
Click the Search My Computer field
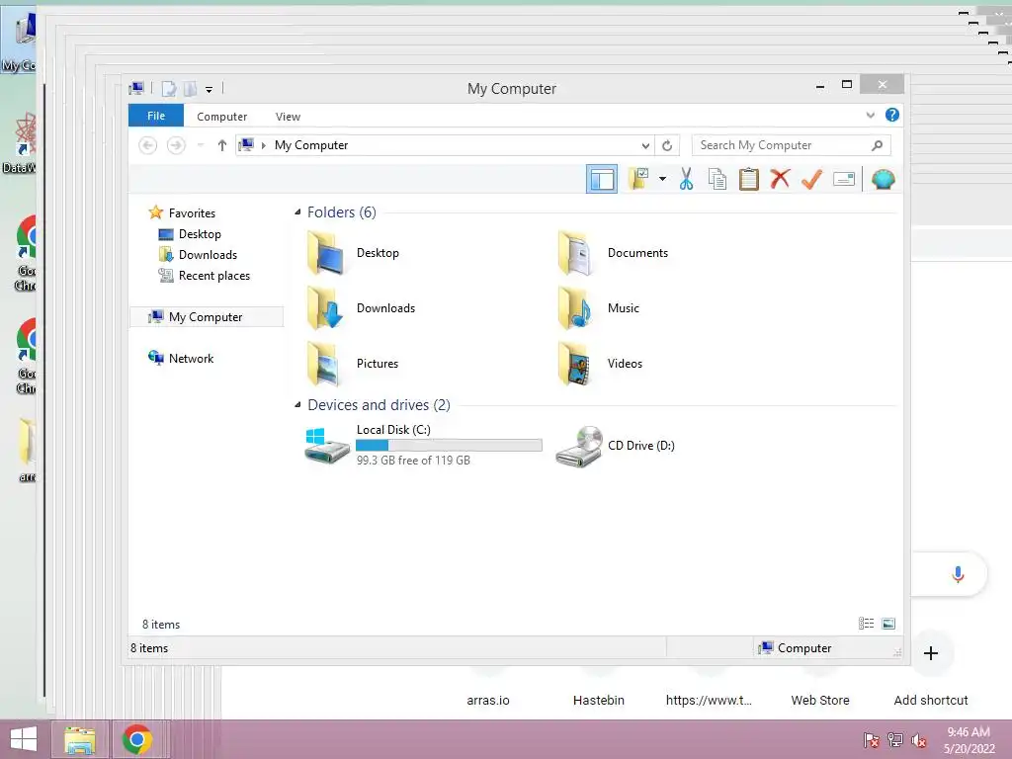(x=792, y=145)
